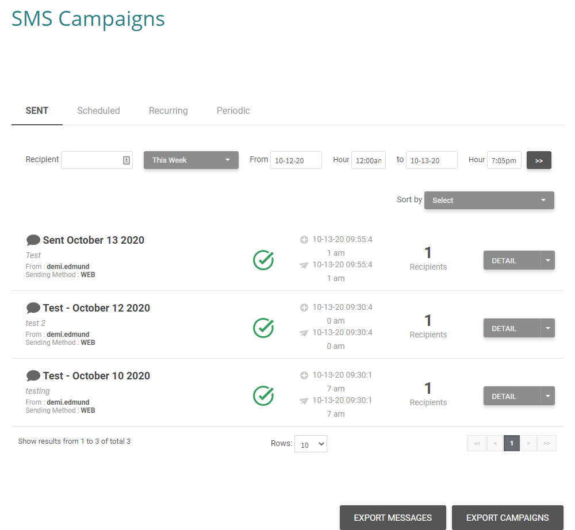The height and width of the screenshot is (530, 575).
Task: Click green checkmark status of Sent October 13 2020
Action: coord(263,260)
